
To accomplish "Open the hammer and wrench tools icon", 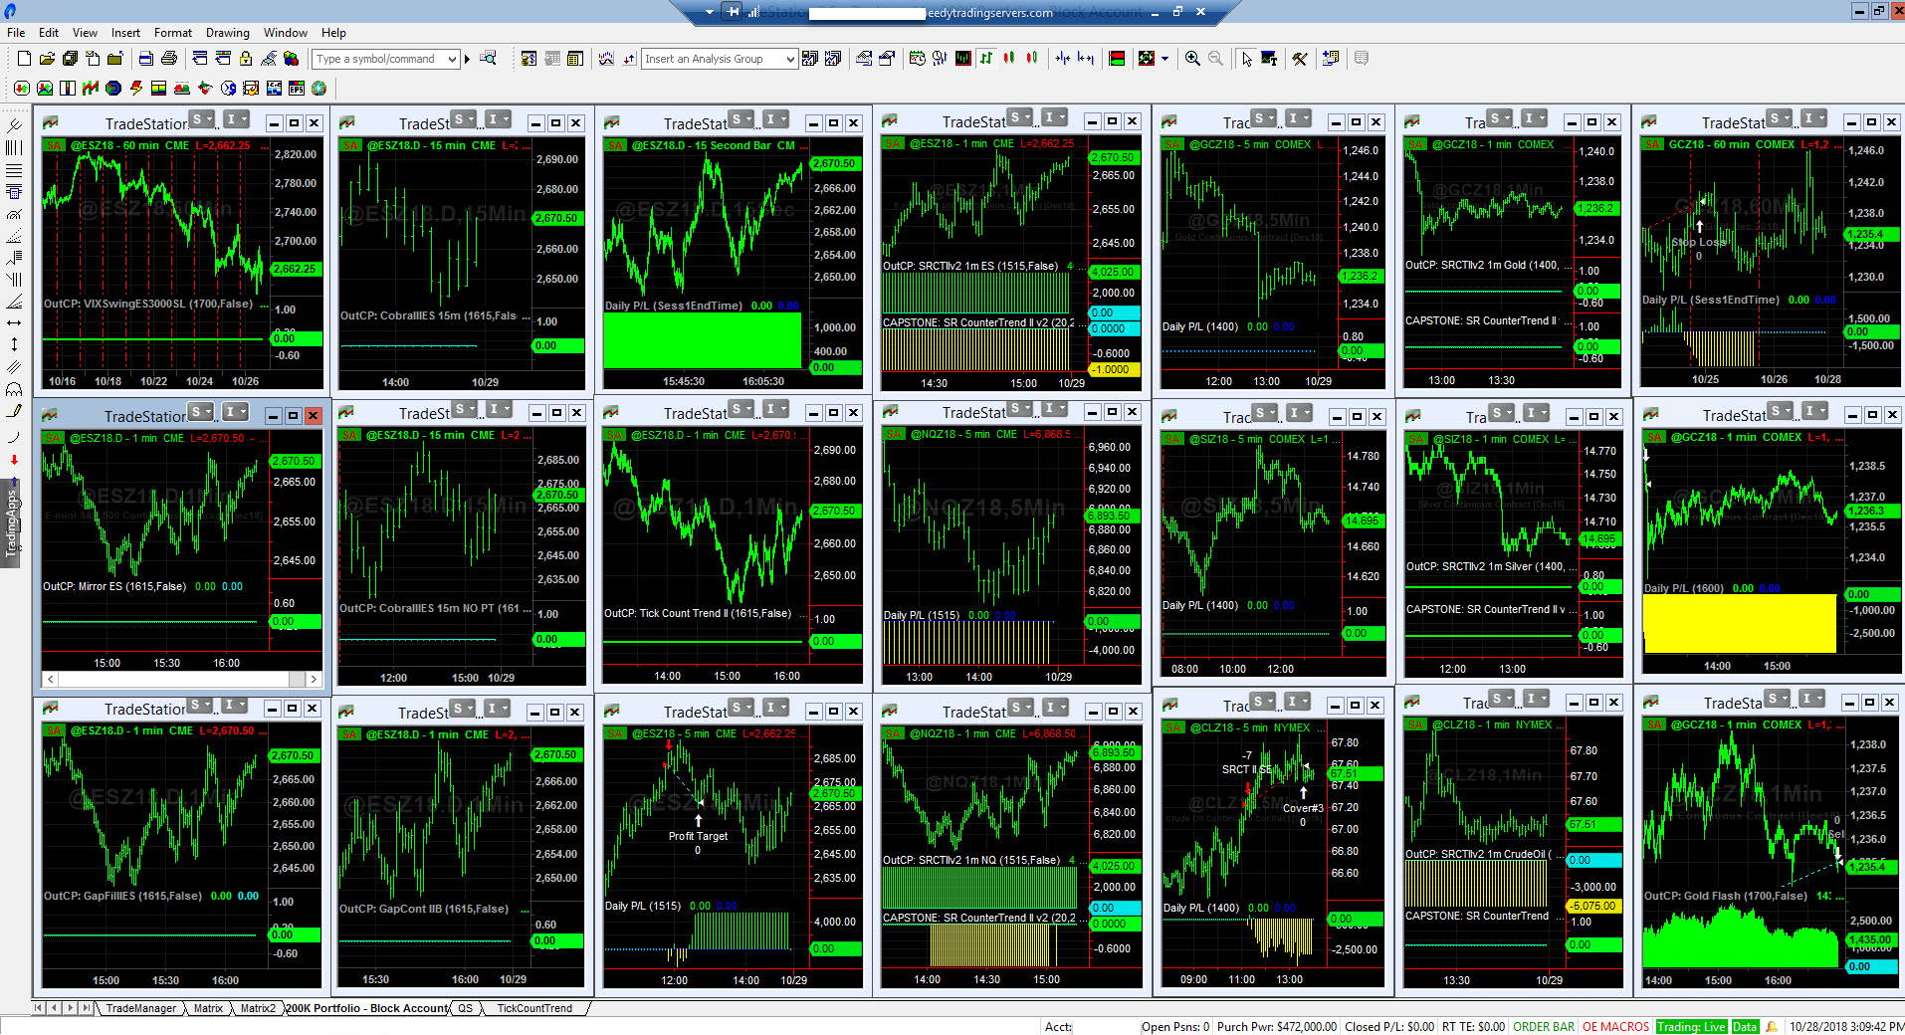I will tap(1300, 59).
